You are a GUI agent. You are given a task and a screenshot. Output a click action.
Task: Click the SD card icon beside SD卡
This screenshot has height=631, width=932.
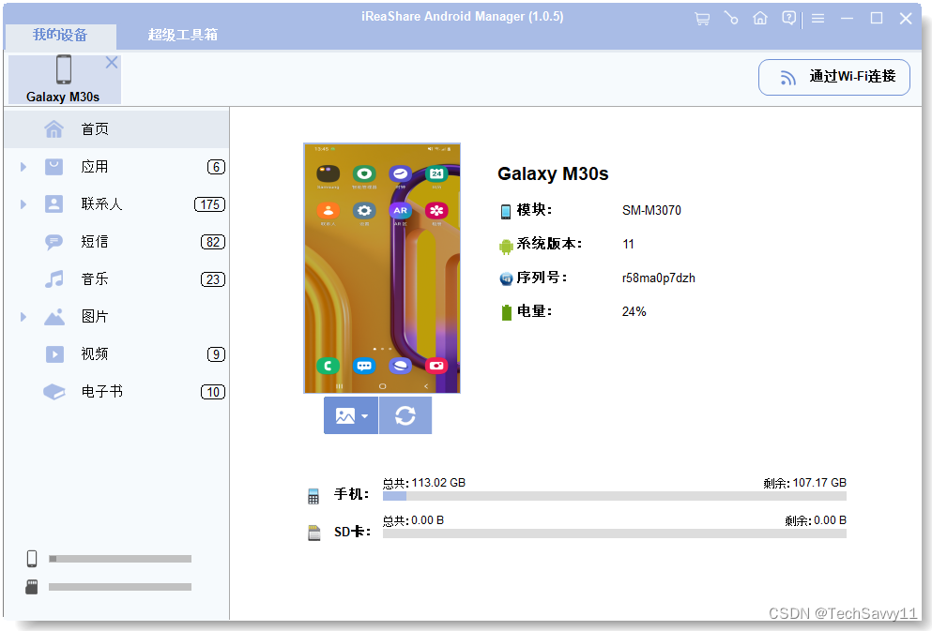coord(314,533)
